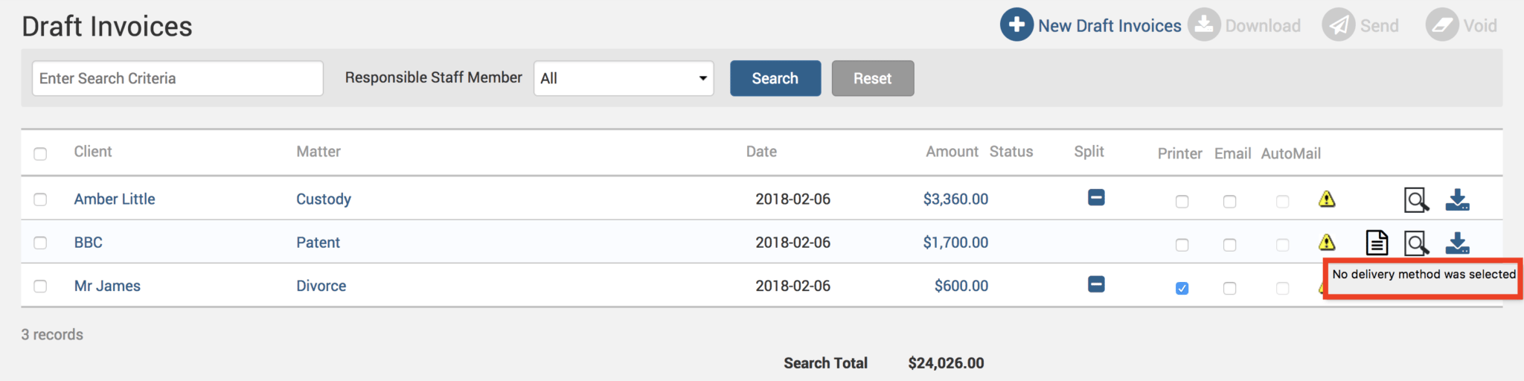The height and width of the screenshot is (381, 1524).
Task: Preview the BBC invoice with magnifier icon
Action: point(1416,243)
